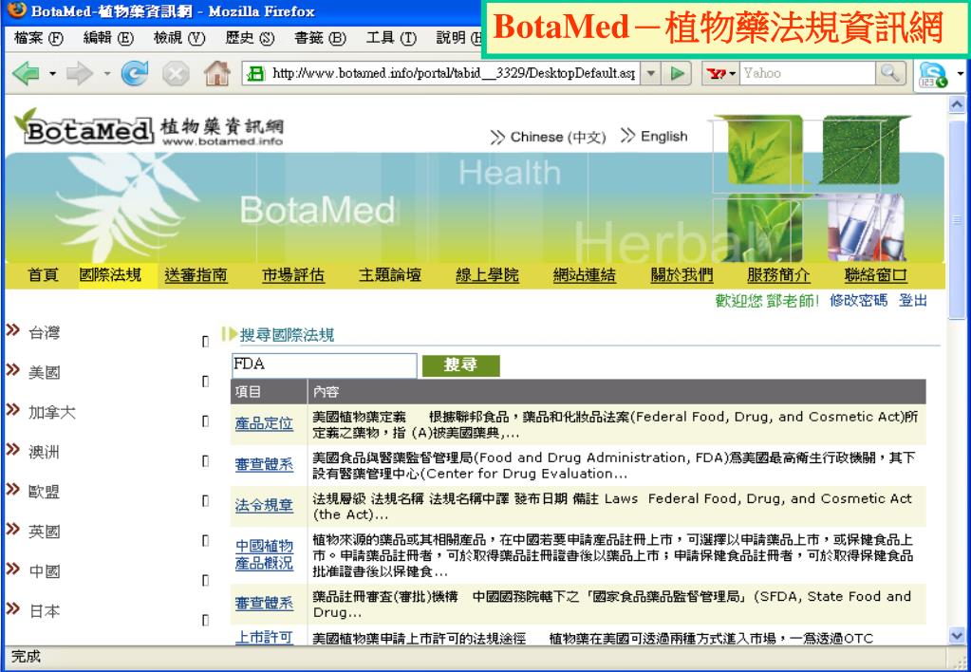The height and width of the screenshot is (672, 971).
Task: Click the arrow icon beside 加拿大
Action: coord(13,409)
